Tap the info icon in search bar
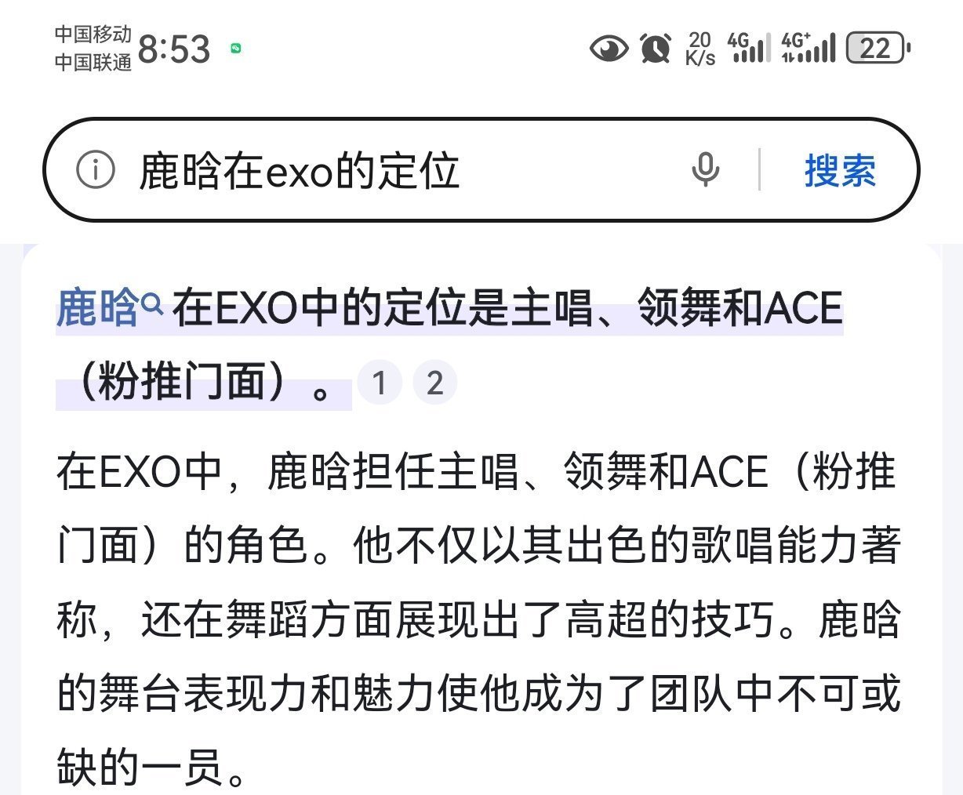Screen dimensions: 963x795 coord(95,169)
